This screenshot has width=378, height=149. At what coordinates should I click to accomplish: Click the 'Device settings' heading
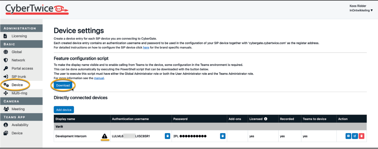pyautogui.click(x=79, y=30)
